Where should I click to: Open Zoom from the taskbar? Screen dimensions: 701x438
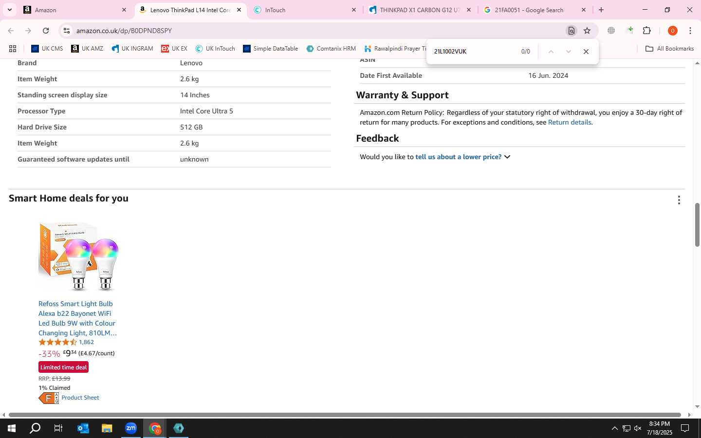coord(131,428)
